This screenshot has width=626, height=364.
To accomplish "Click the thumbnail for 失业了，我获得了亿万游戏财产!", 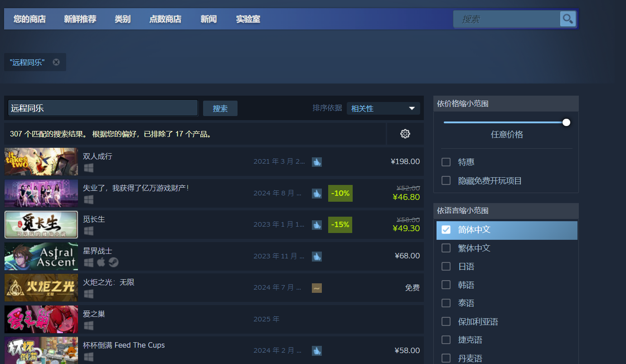I will 41,193.
